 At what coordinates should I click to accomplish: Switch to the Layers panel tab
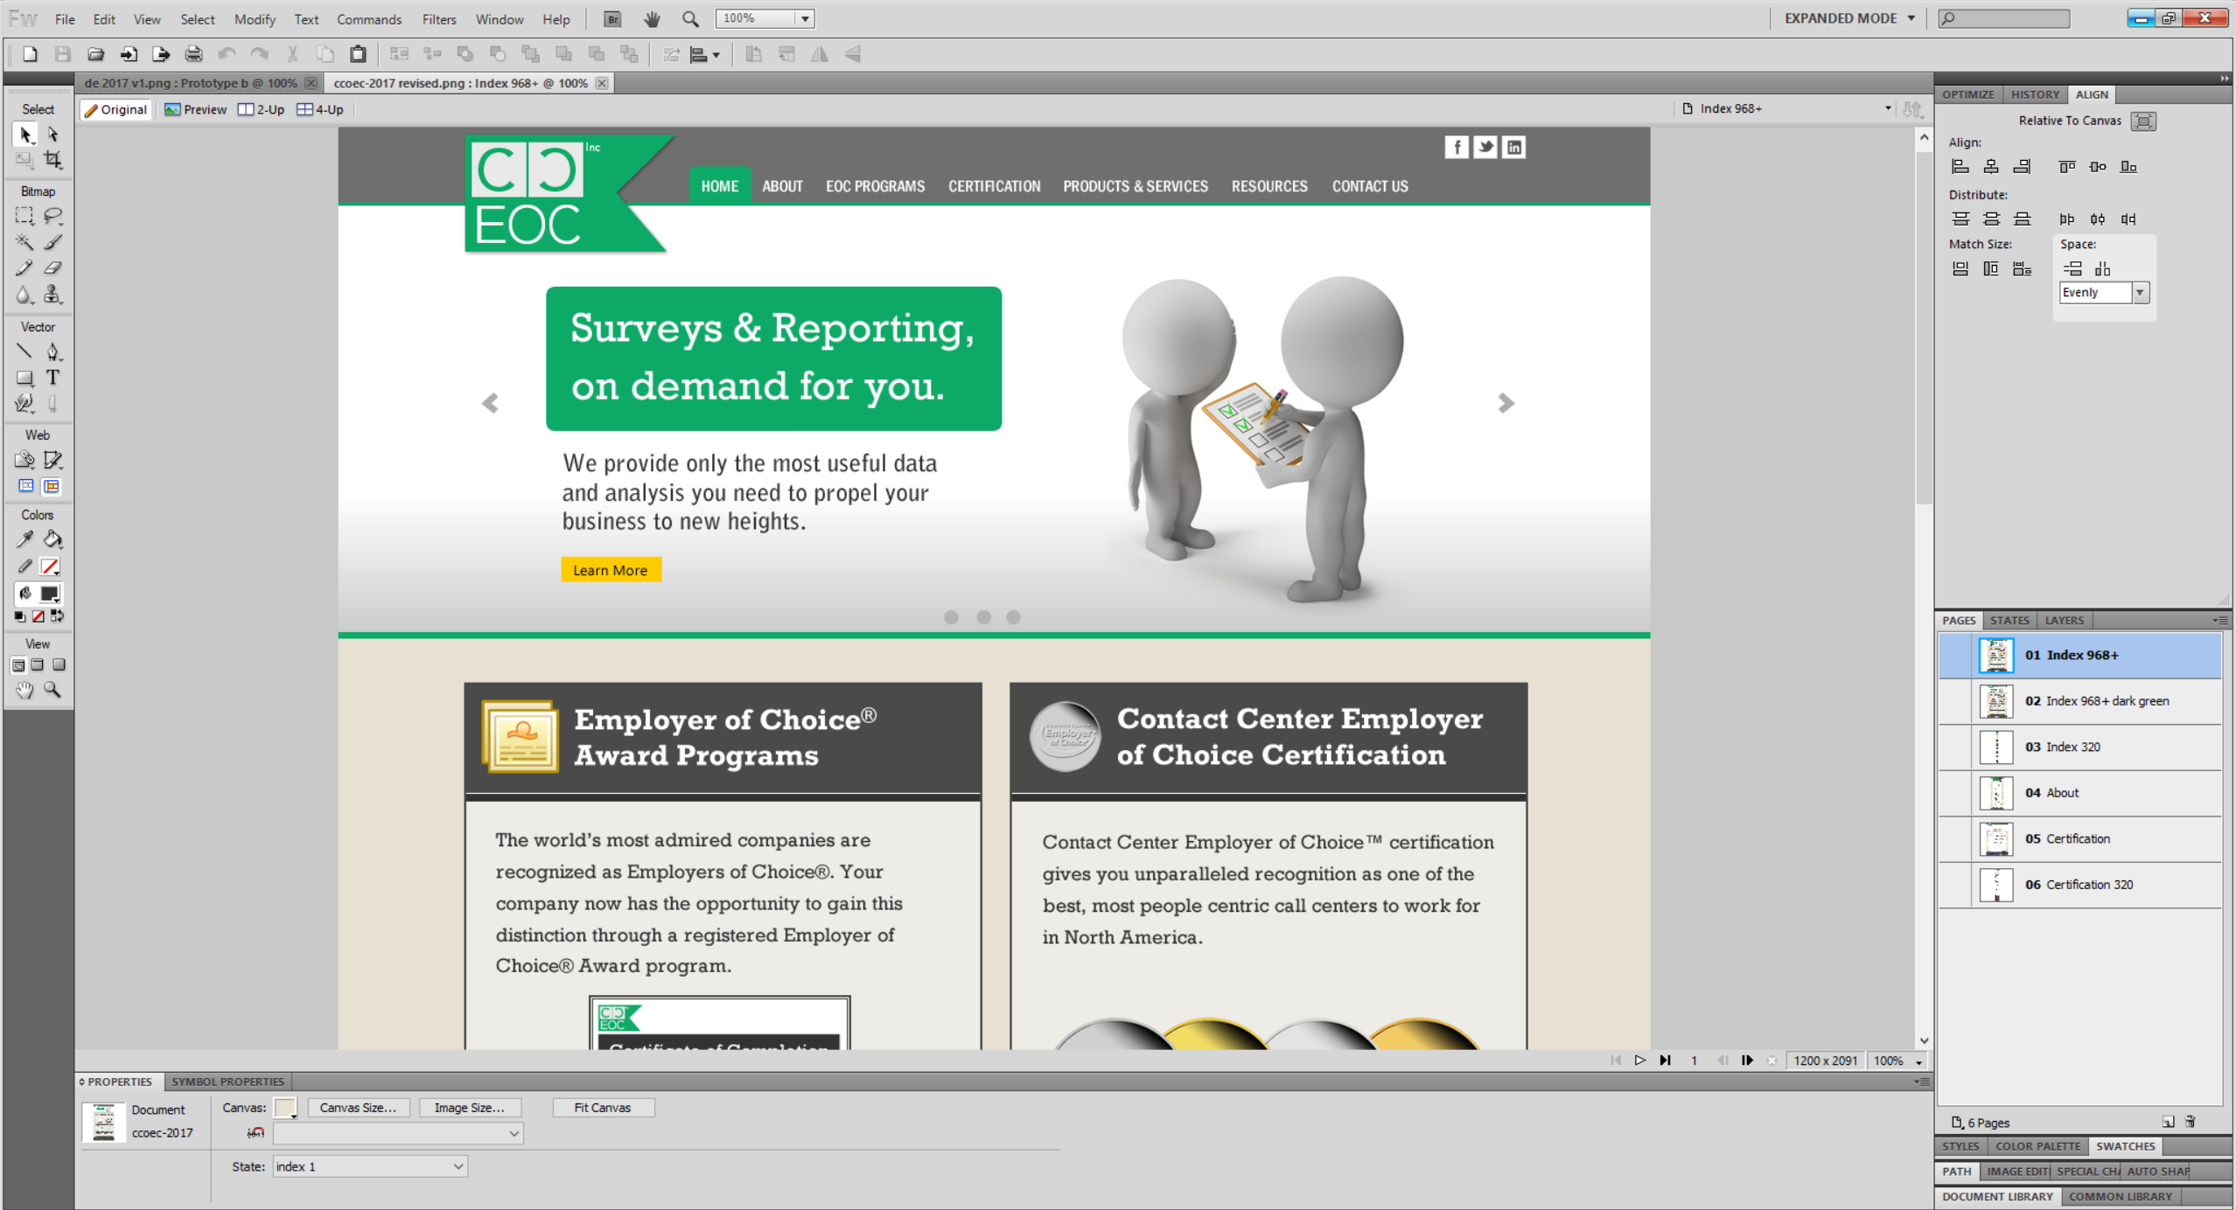pos(2064,620)
